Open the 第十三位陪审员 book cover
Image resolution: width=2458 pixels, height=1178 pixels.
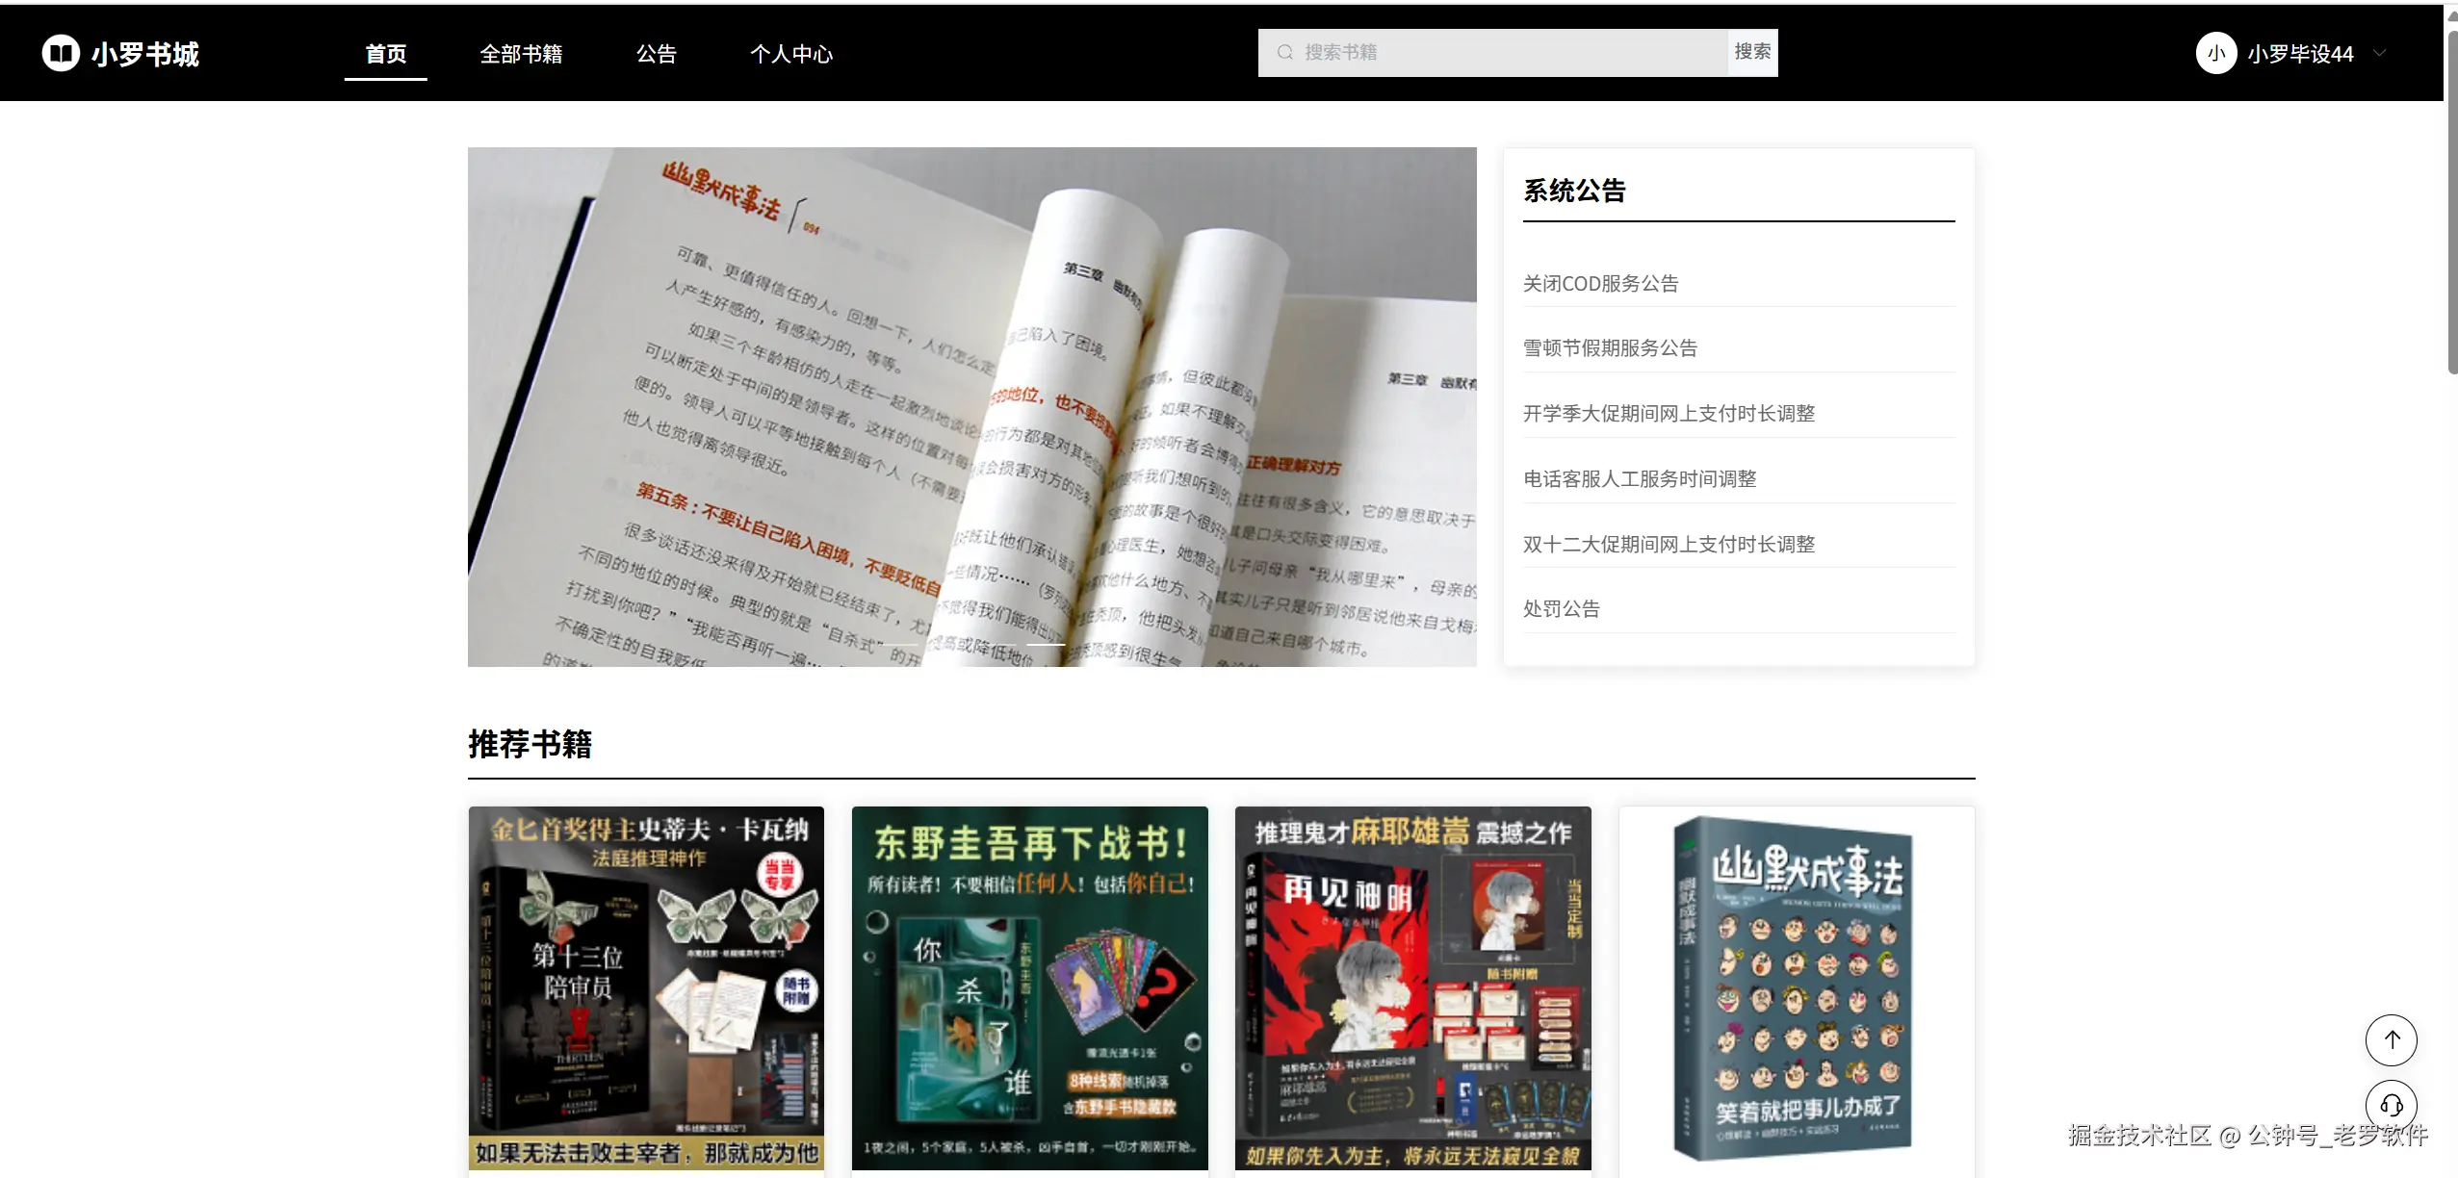(646, 986)
